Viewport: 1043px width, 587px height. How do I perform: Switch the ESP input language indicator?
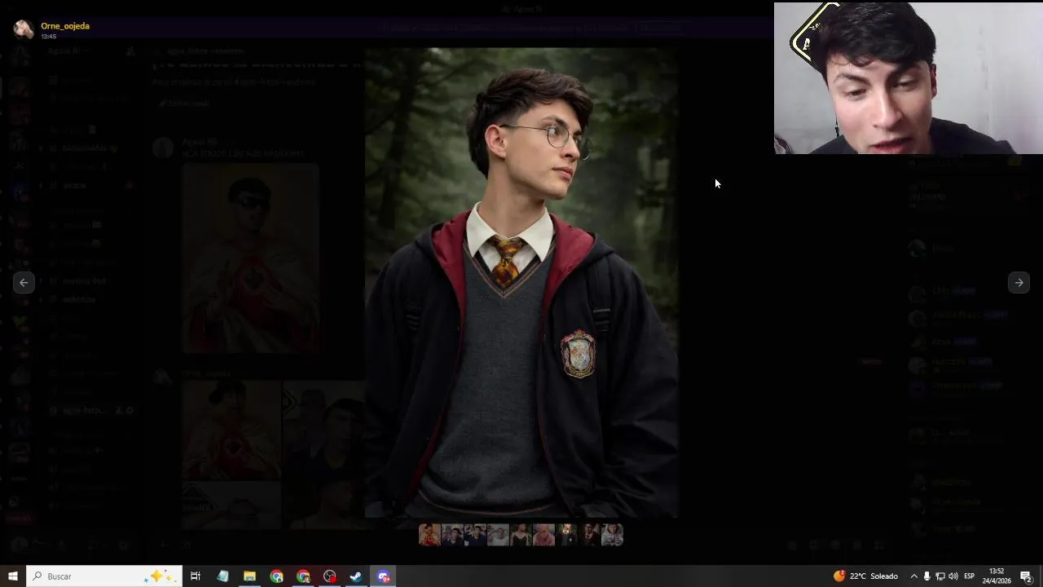969,576
